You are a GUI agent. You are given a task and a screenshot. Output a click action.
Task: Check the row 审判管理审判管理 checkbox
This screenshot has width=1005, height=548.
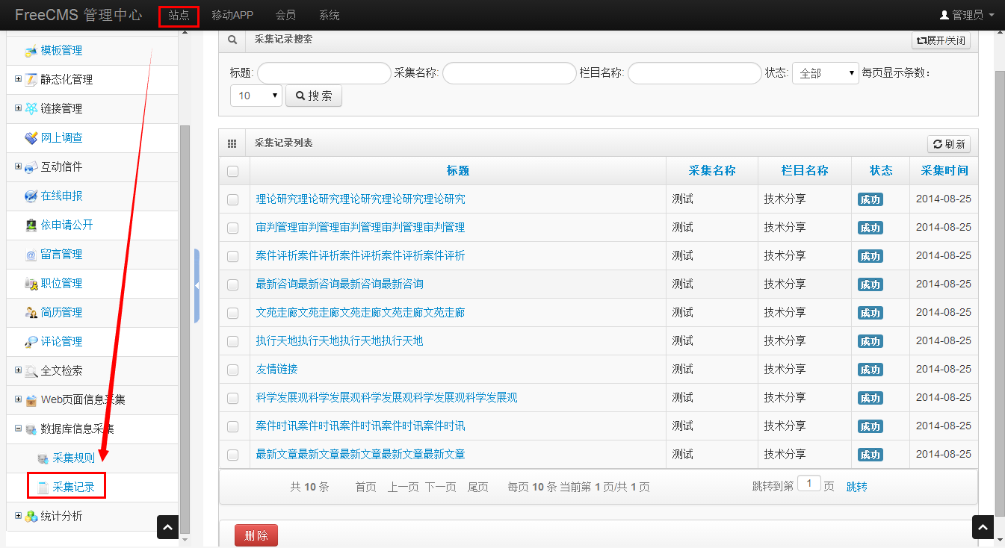pyautogui.click(x=233, y=228)
